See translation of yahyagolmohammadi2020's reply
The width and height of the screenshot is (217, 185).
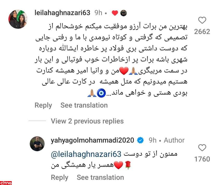100,177
